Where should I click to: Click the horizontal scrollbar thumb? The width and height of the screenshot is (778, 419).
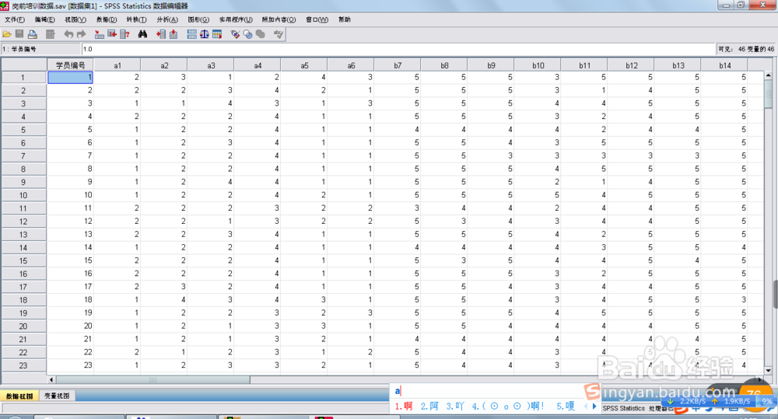(x=152, y=380)
